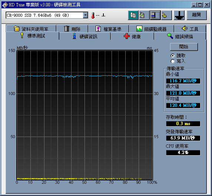Open the 資料夾使用率 folder usage tab
This screenshot has width=212, height=196.
pyautogui.click(x=31, y=29)
